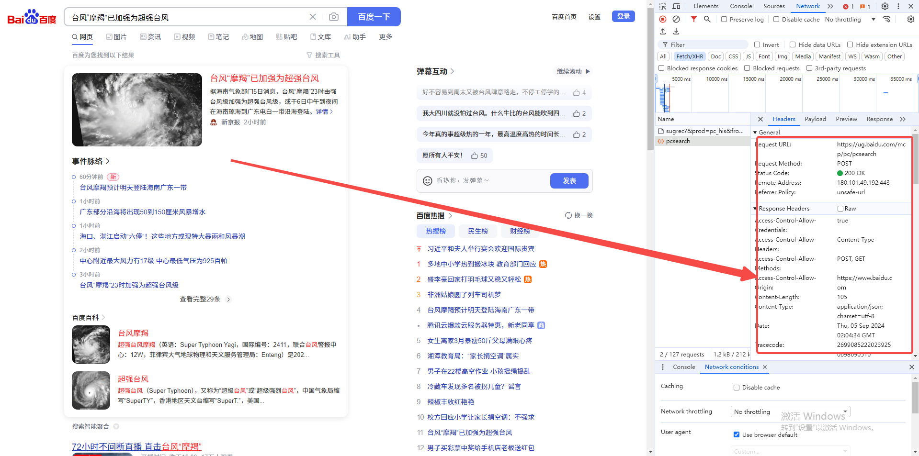Open link 台风摩羯预计明天登陆海南广东一带 in timeline
Image resolution: width=919 pixels, height=456 pixels.
tap(133, 188)
